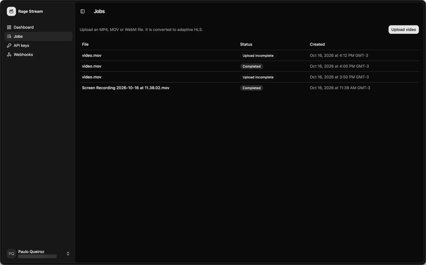The image size is (426, 265).
Task: Click the Jobs page title
Action: (99, 12)
